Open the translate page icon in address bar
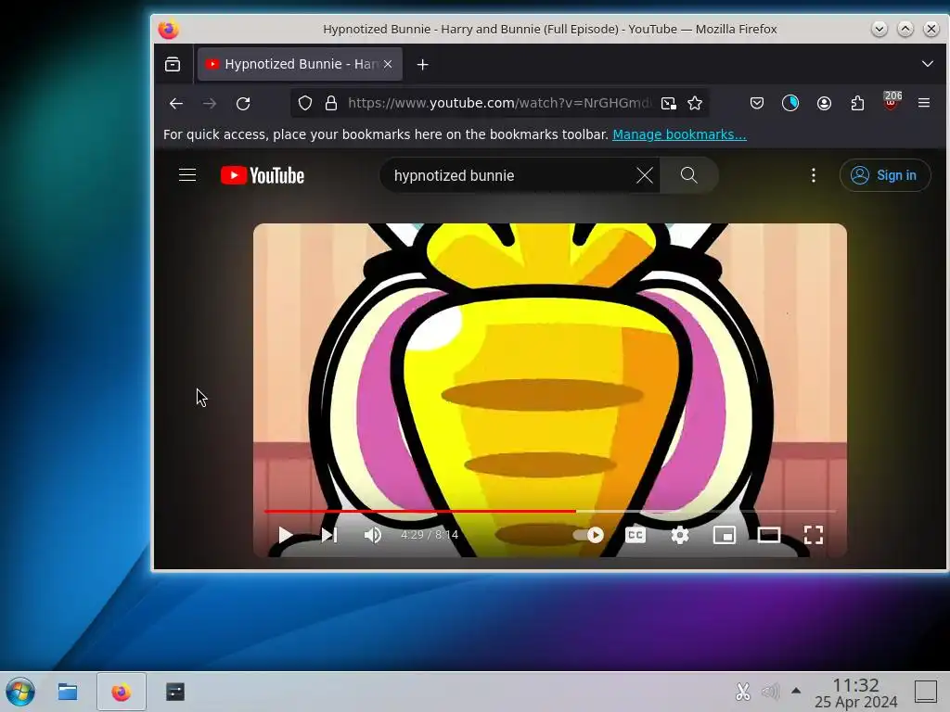 668,104
